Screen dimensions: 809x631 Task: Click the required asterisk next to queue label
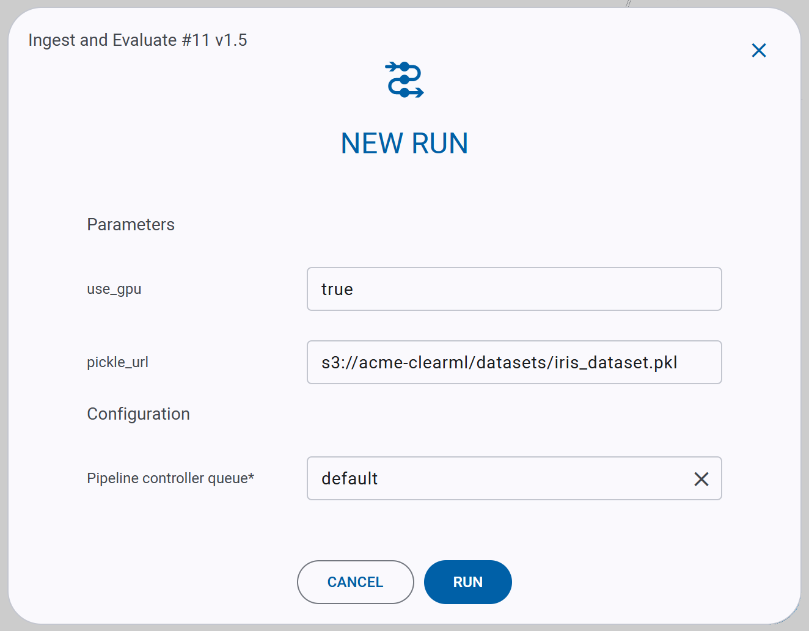click(x=252, y=475)
